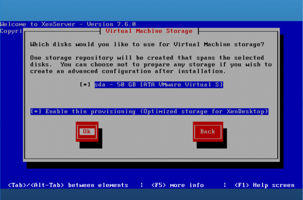The image size is (303, 200).
Task: Go to previous screen with Back
Action: click(x=208, y=131)
